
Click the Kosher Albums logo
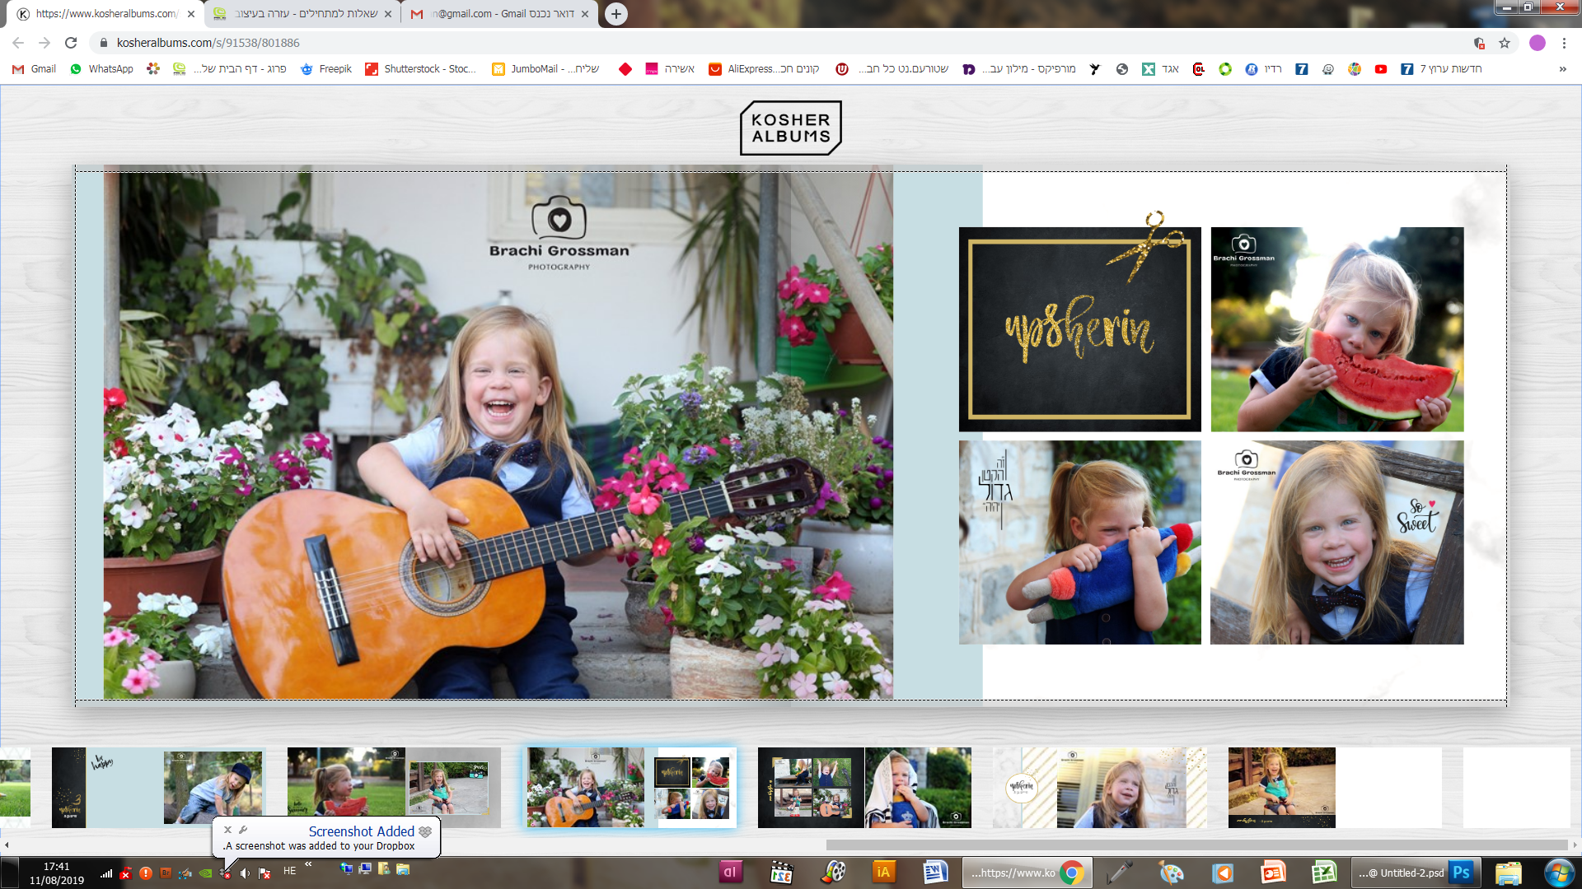pyautogui.click(x=790, y=128)
